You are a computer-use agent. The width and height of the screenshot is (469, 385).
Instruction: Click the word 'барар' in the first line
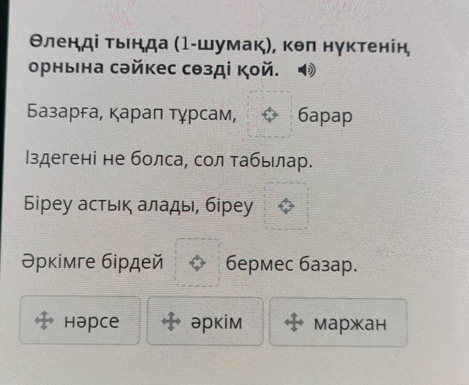[x=325, y=115]
